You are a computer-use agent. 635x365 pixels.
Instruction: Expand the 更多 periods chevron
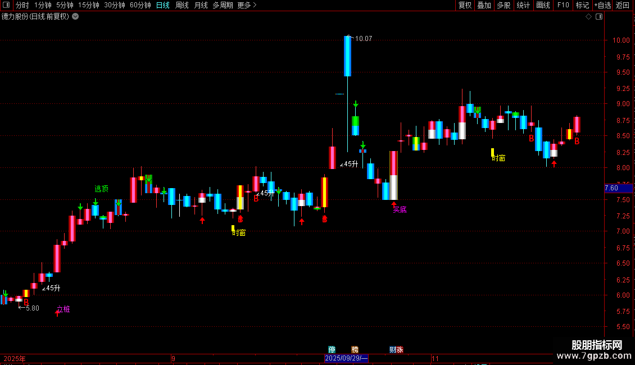tap(255, 5)
